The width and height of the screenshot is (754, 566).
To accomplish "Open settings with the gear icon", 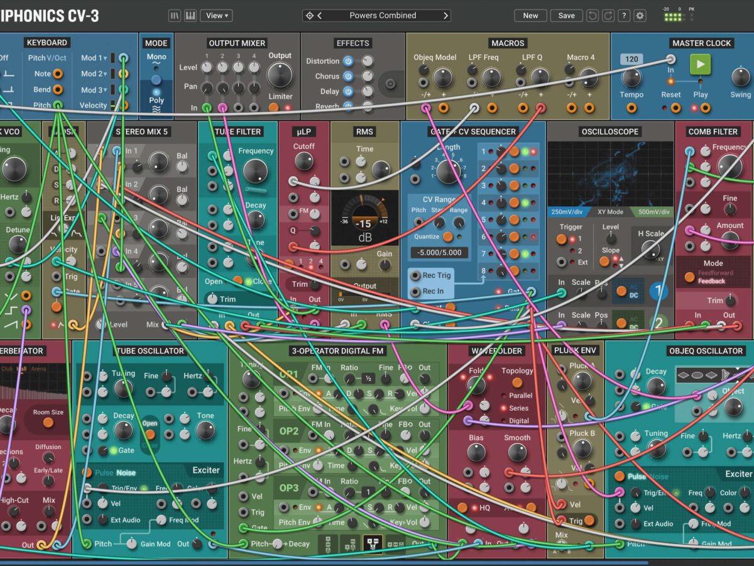I will click(640, 16).
